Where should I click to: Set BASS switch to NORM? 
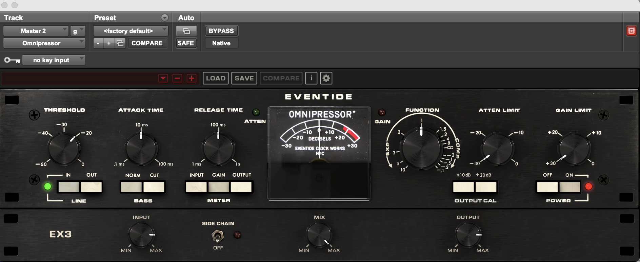click(x=131, y=187)
